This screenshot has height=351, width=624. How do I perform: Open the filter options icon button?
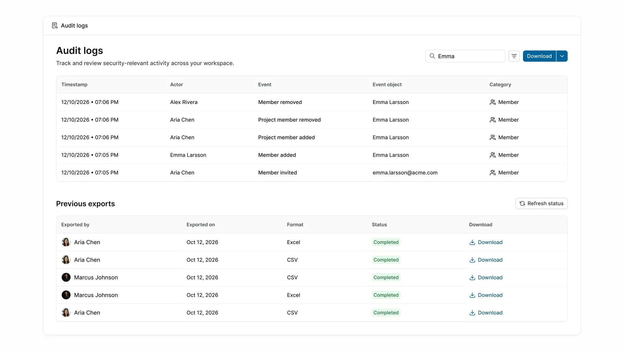coord(514,56)
